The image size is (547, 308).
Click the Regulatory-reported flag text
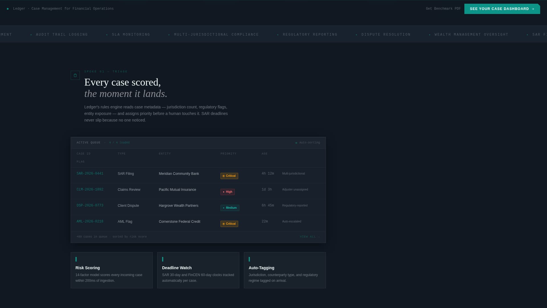click(x=295, y=206)
